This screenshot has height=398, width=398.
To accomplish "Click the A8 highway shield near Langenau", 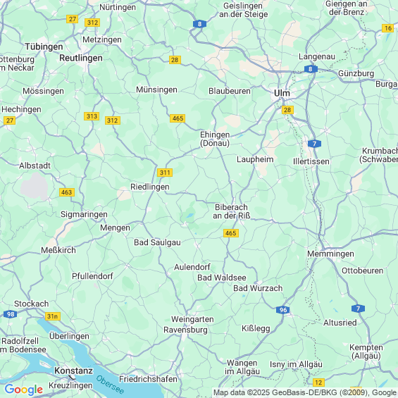I will point(311,69).
